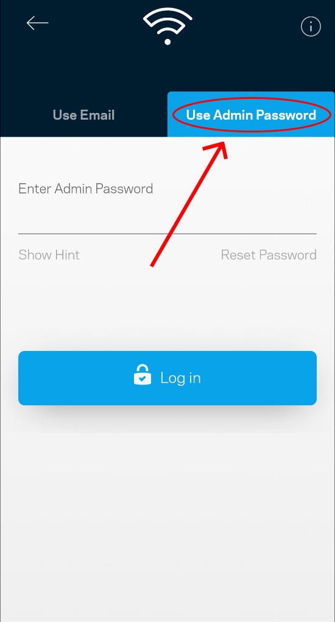Screen dimensions: 335x622
Task: Click the Show Hint link
Action: point(49,255)
